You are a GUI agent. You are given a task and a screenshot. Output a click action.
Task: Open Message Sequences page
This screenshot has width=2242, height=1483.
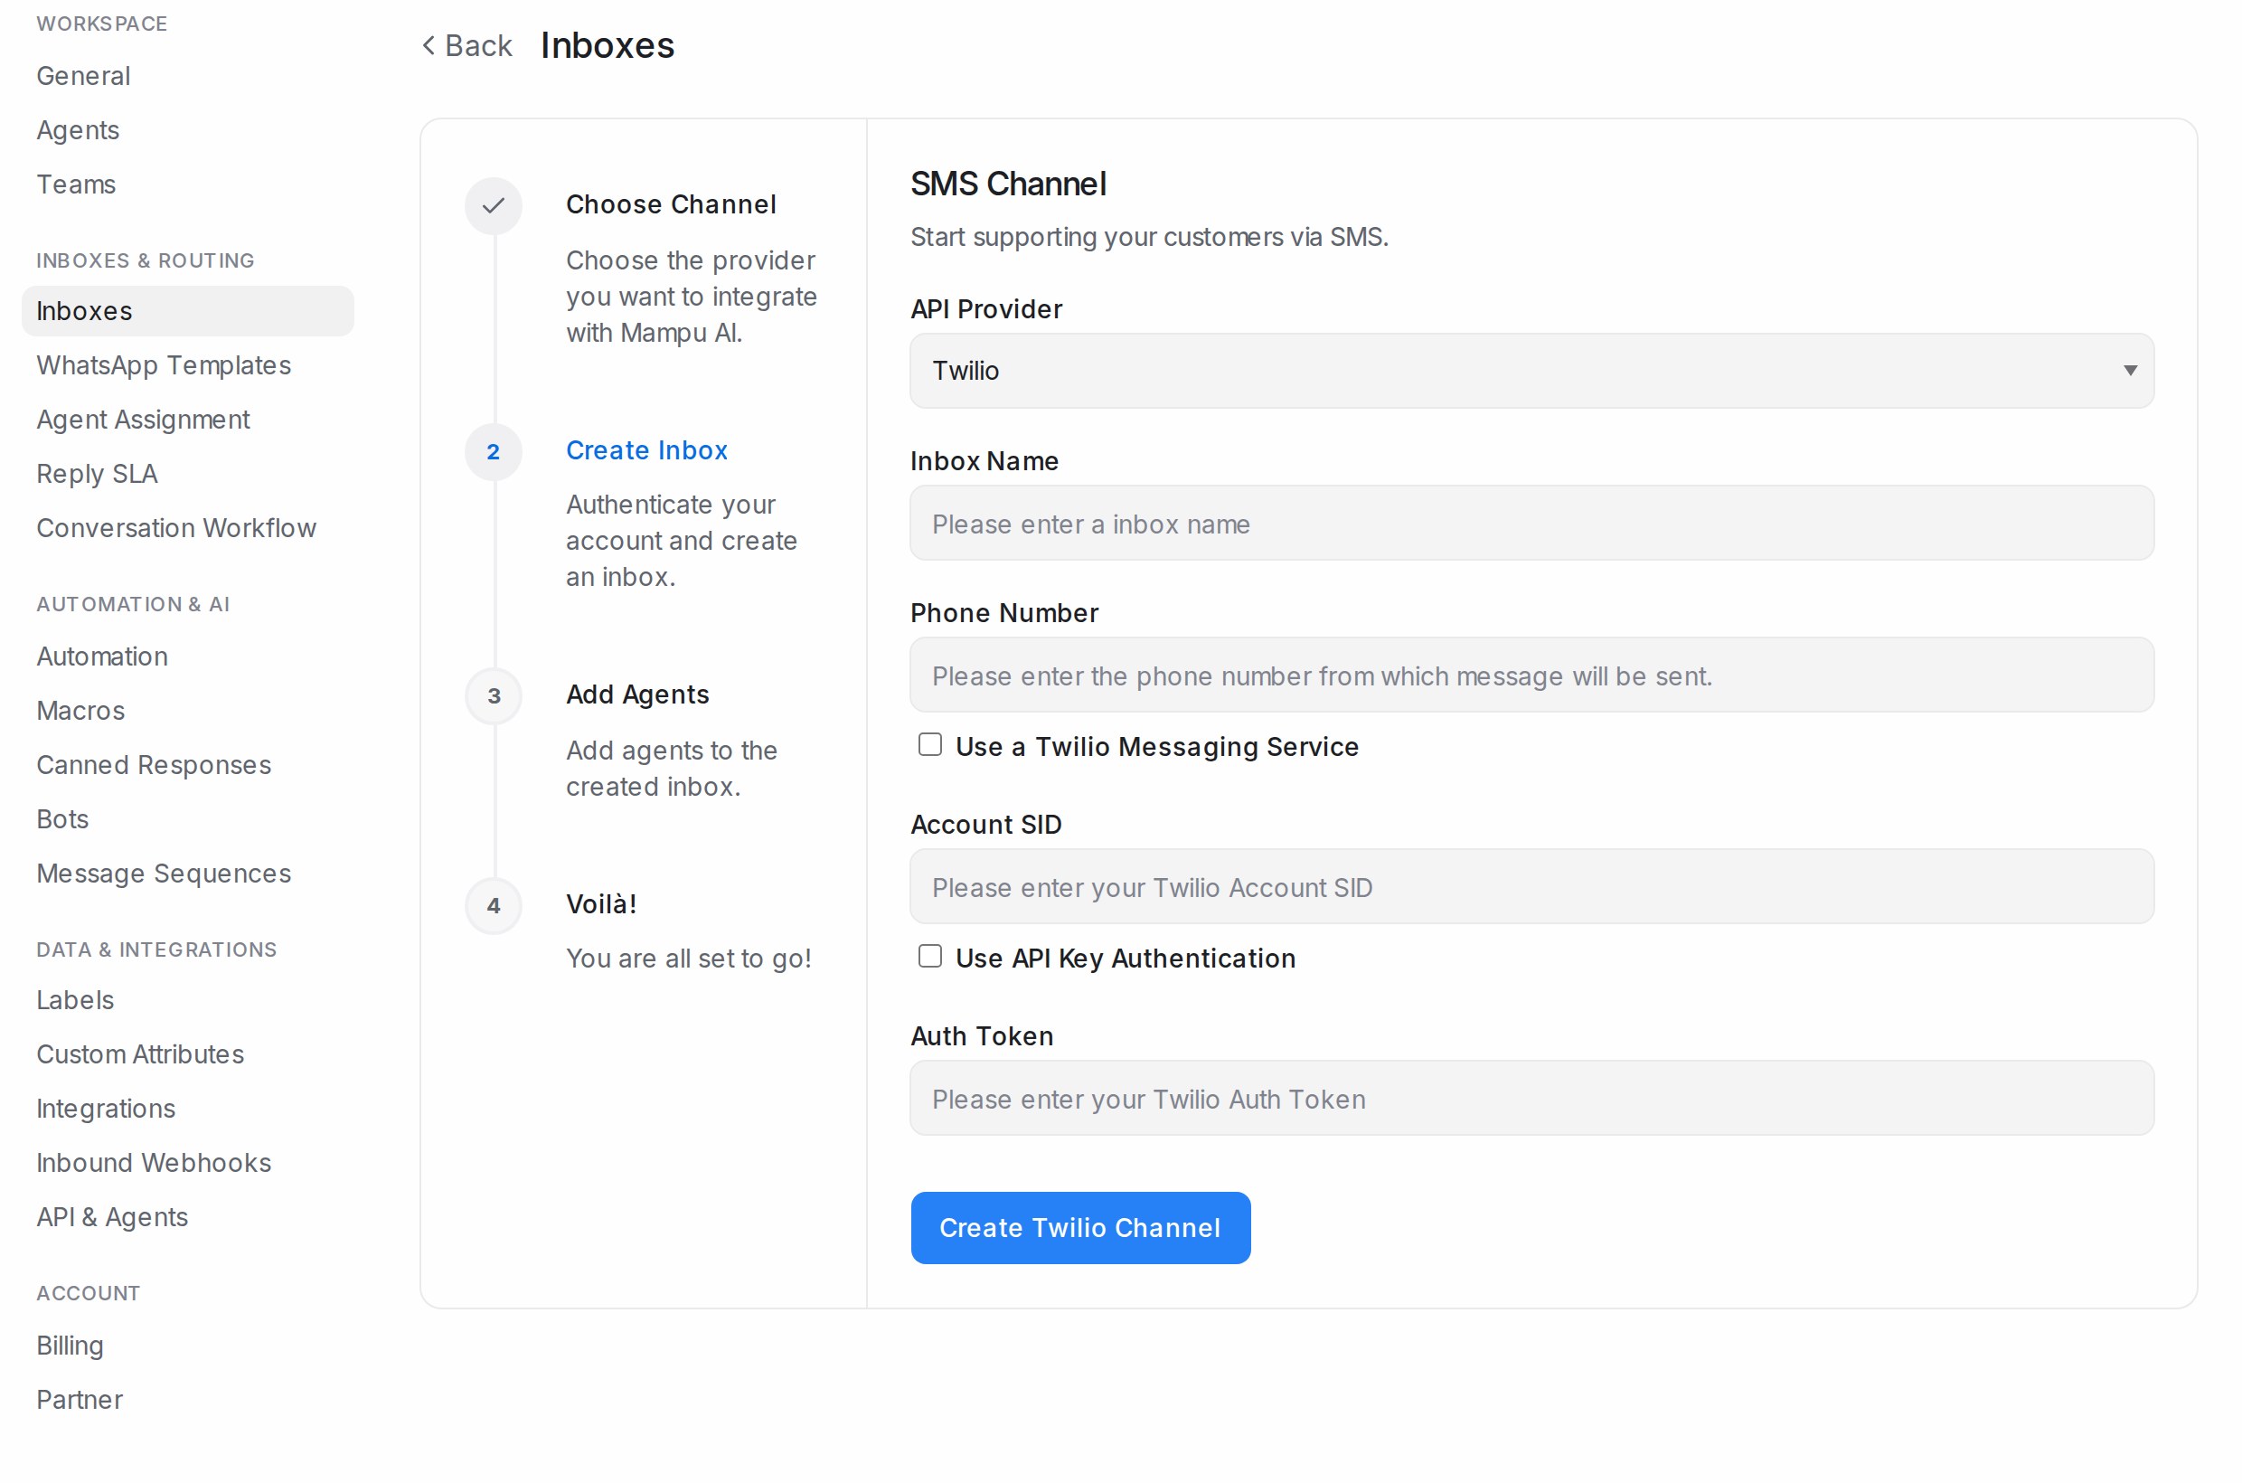(164, 874)
